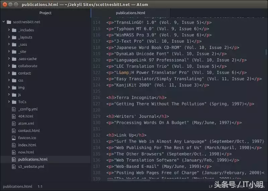Open now.html from the tree
Image resolution: width=268 pixels, height=191 pixels.
tap(26, 152)
